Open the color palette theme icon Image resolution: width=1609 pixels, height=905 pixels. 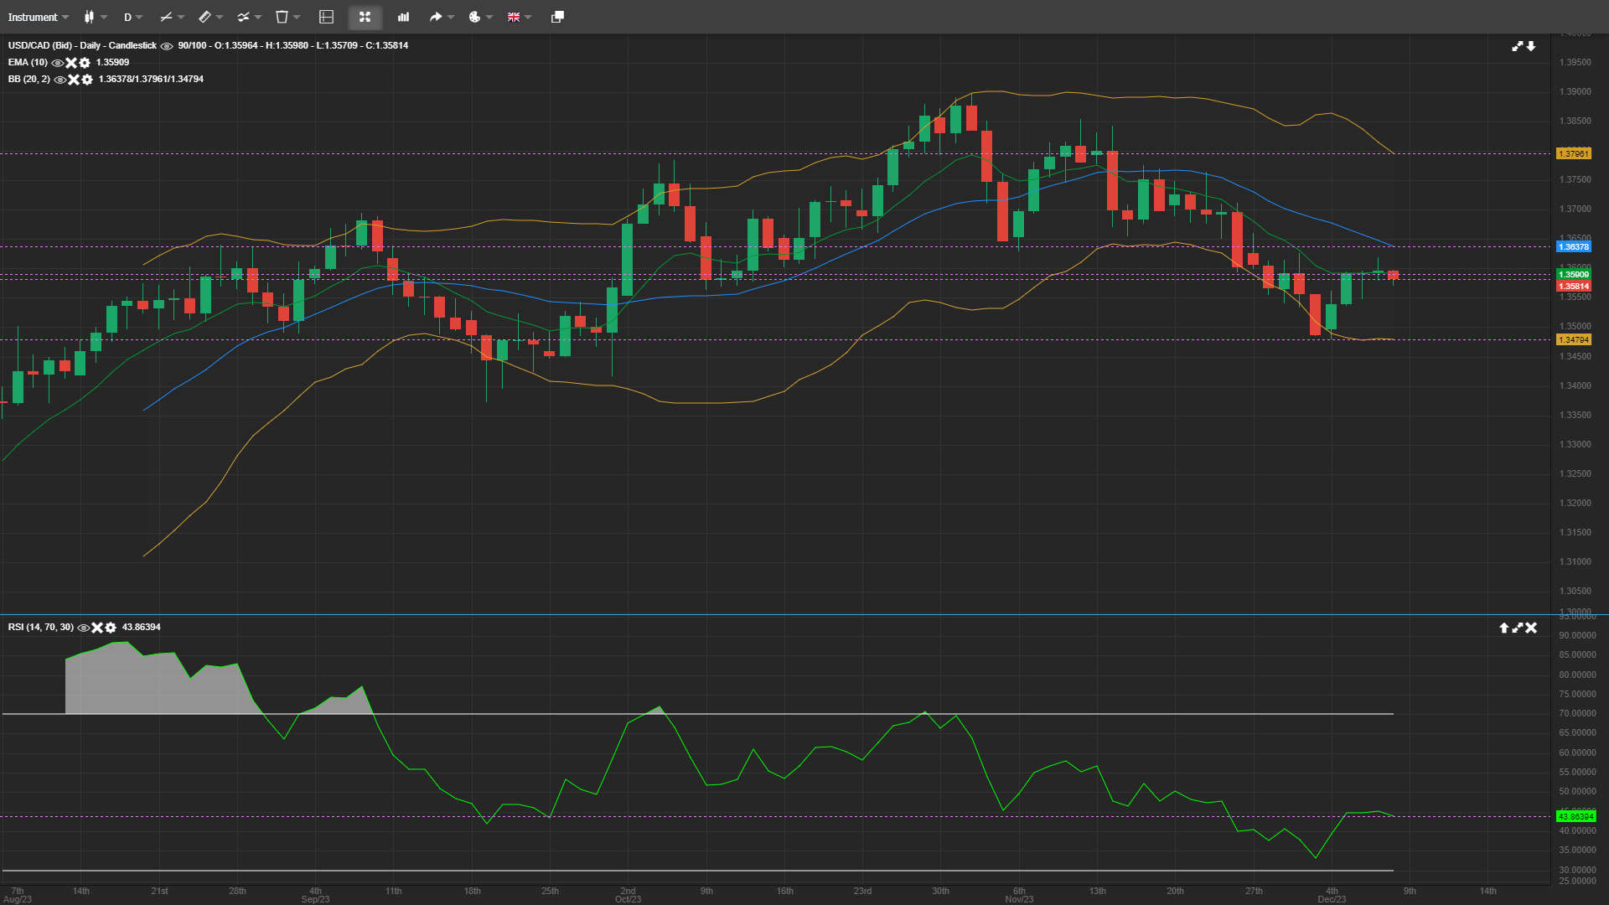point(474,17)
